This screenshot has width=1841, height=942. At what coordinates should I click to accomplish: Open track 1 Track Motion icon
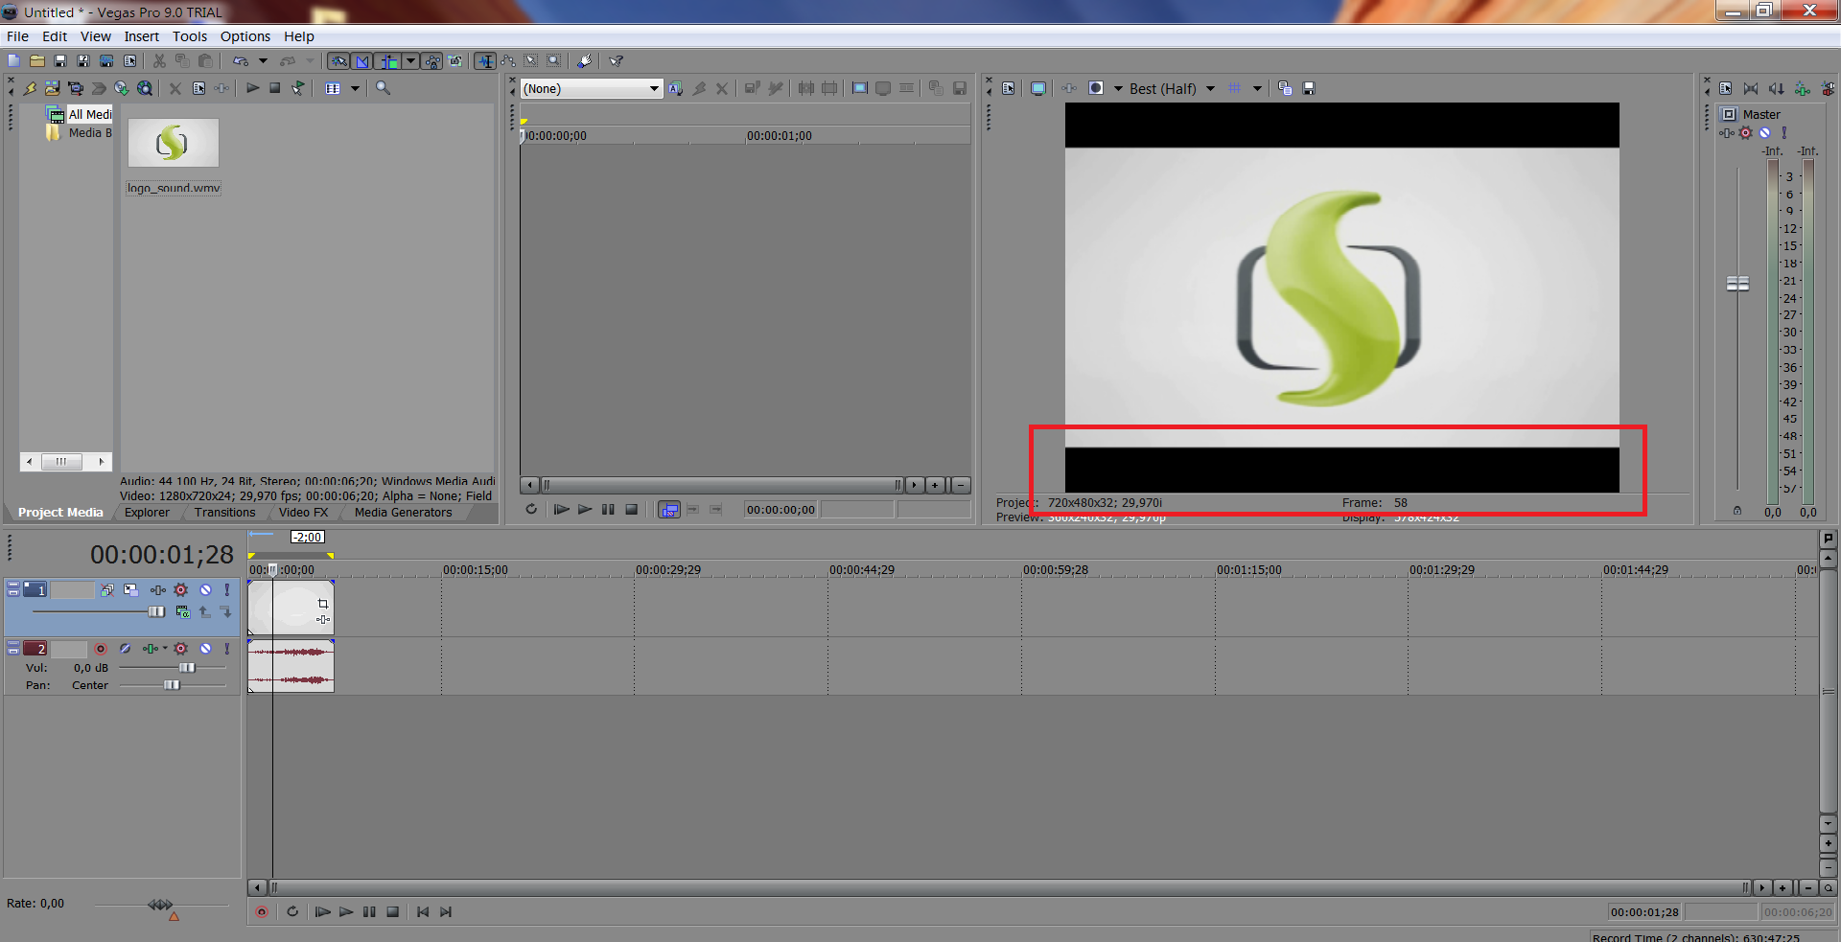(130, 590)
